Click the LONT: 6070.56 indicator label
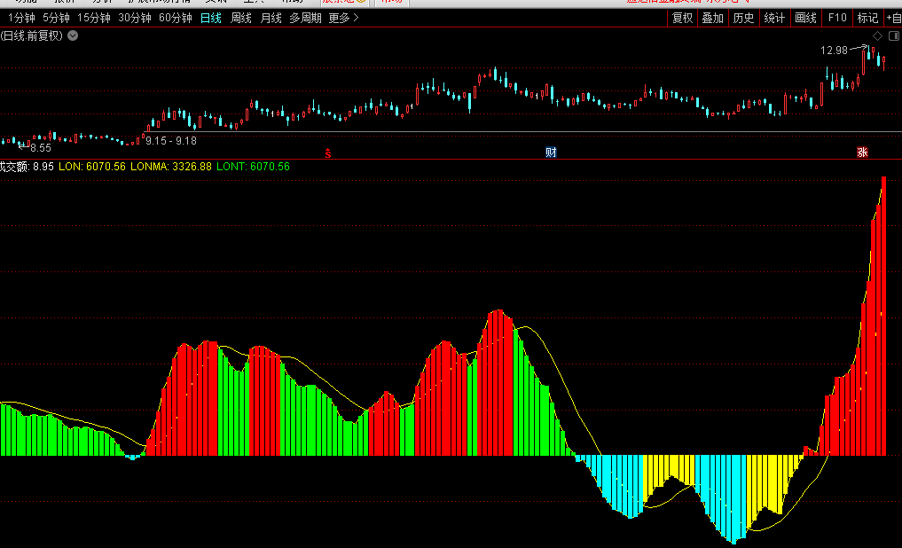Screen dimensions: 902x548 point(253,167)
